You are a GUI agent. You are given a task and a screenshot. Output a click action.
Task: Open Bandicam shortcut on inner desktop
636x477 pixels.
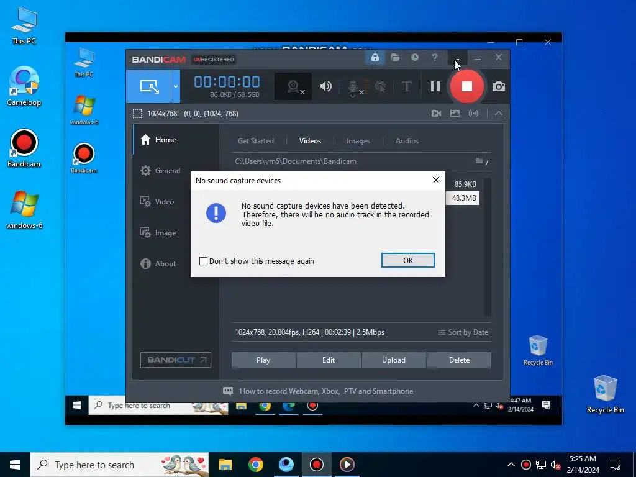coord(84,158)
